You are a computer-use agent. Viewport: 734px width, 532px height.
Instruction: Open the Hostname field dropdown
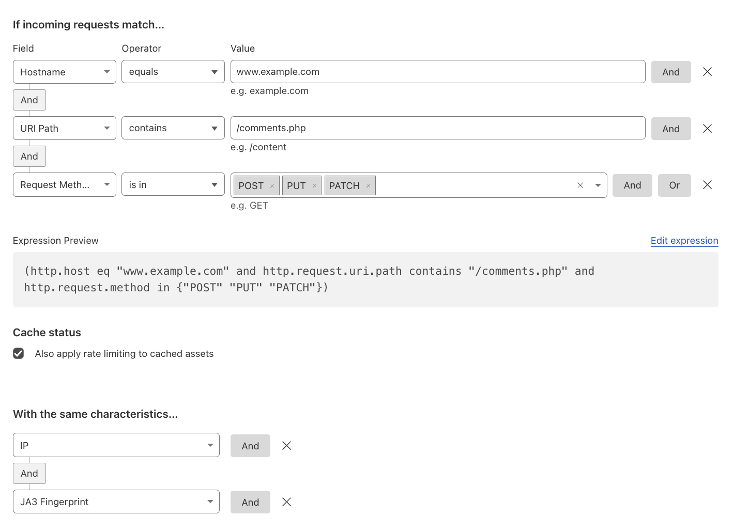coord(65,72)
